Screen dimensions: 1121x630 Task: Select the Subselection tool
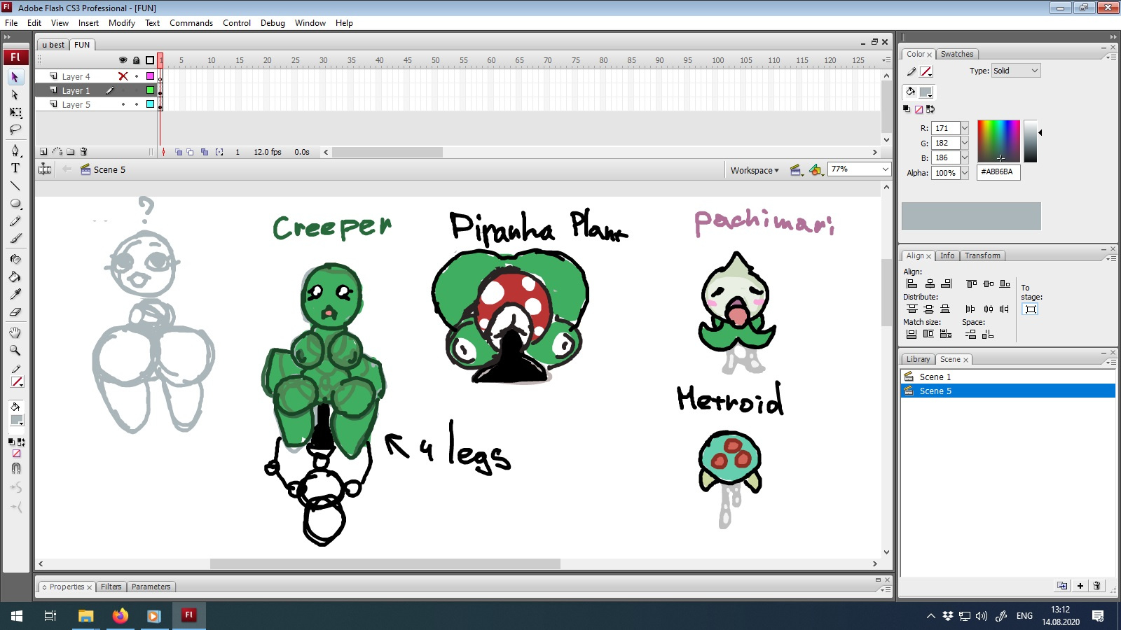tap(15, 94)
